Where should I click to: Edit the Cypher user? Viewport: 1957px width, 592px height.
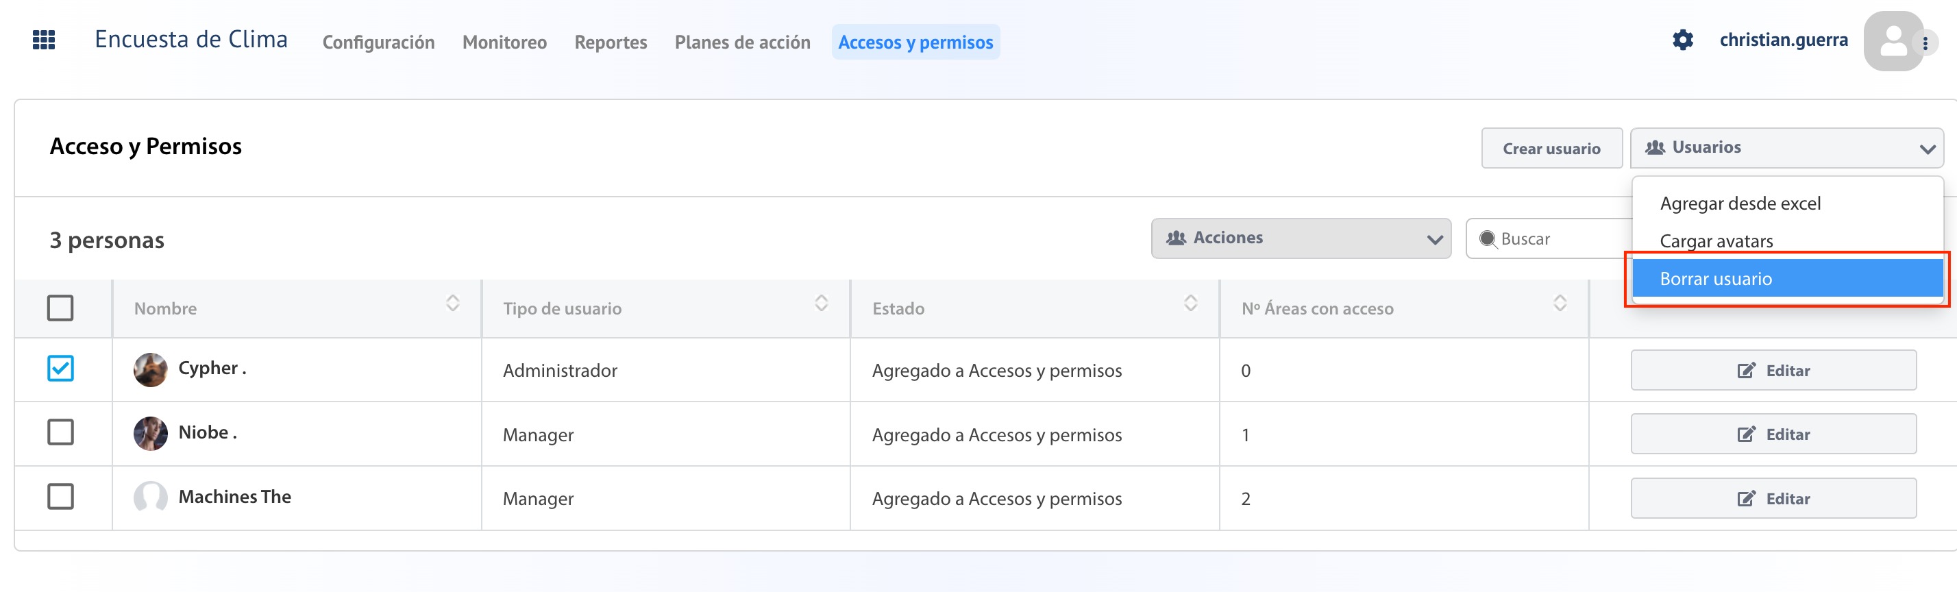click(1773, 370)
